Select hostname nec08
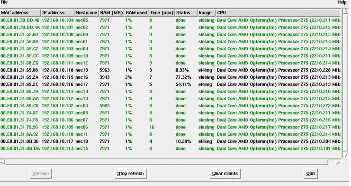351x186 pixels. pos(81,113)
